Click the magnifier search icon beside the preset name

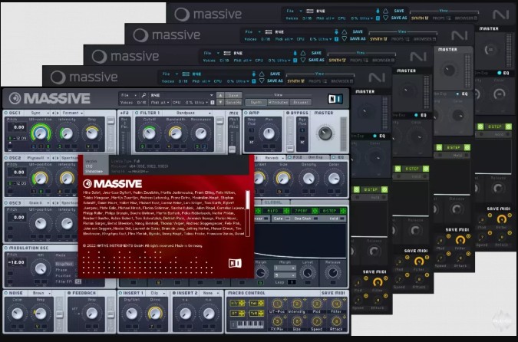coord(144,95)
